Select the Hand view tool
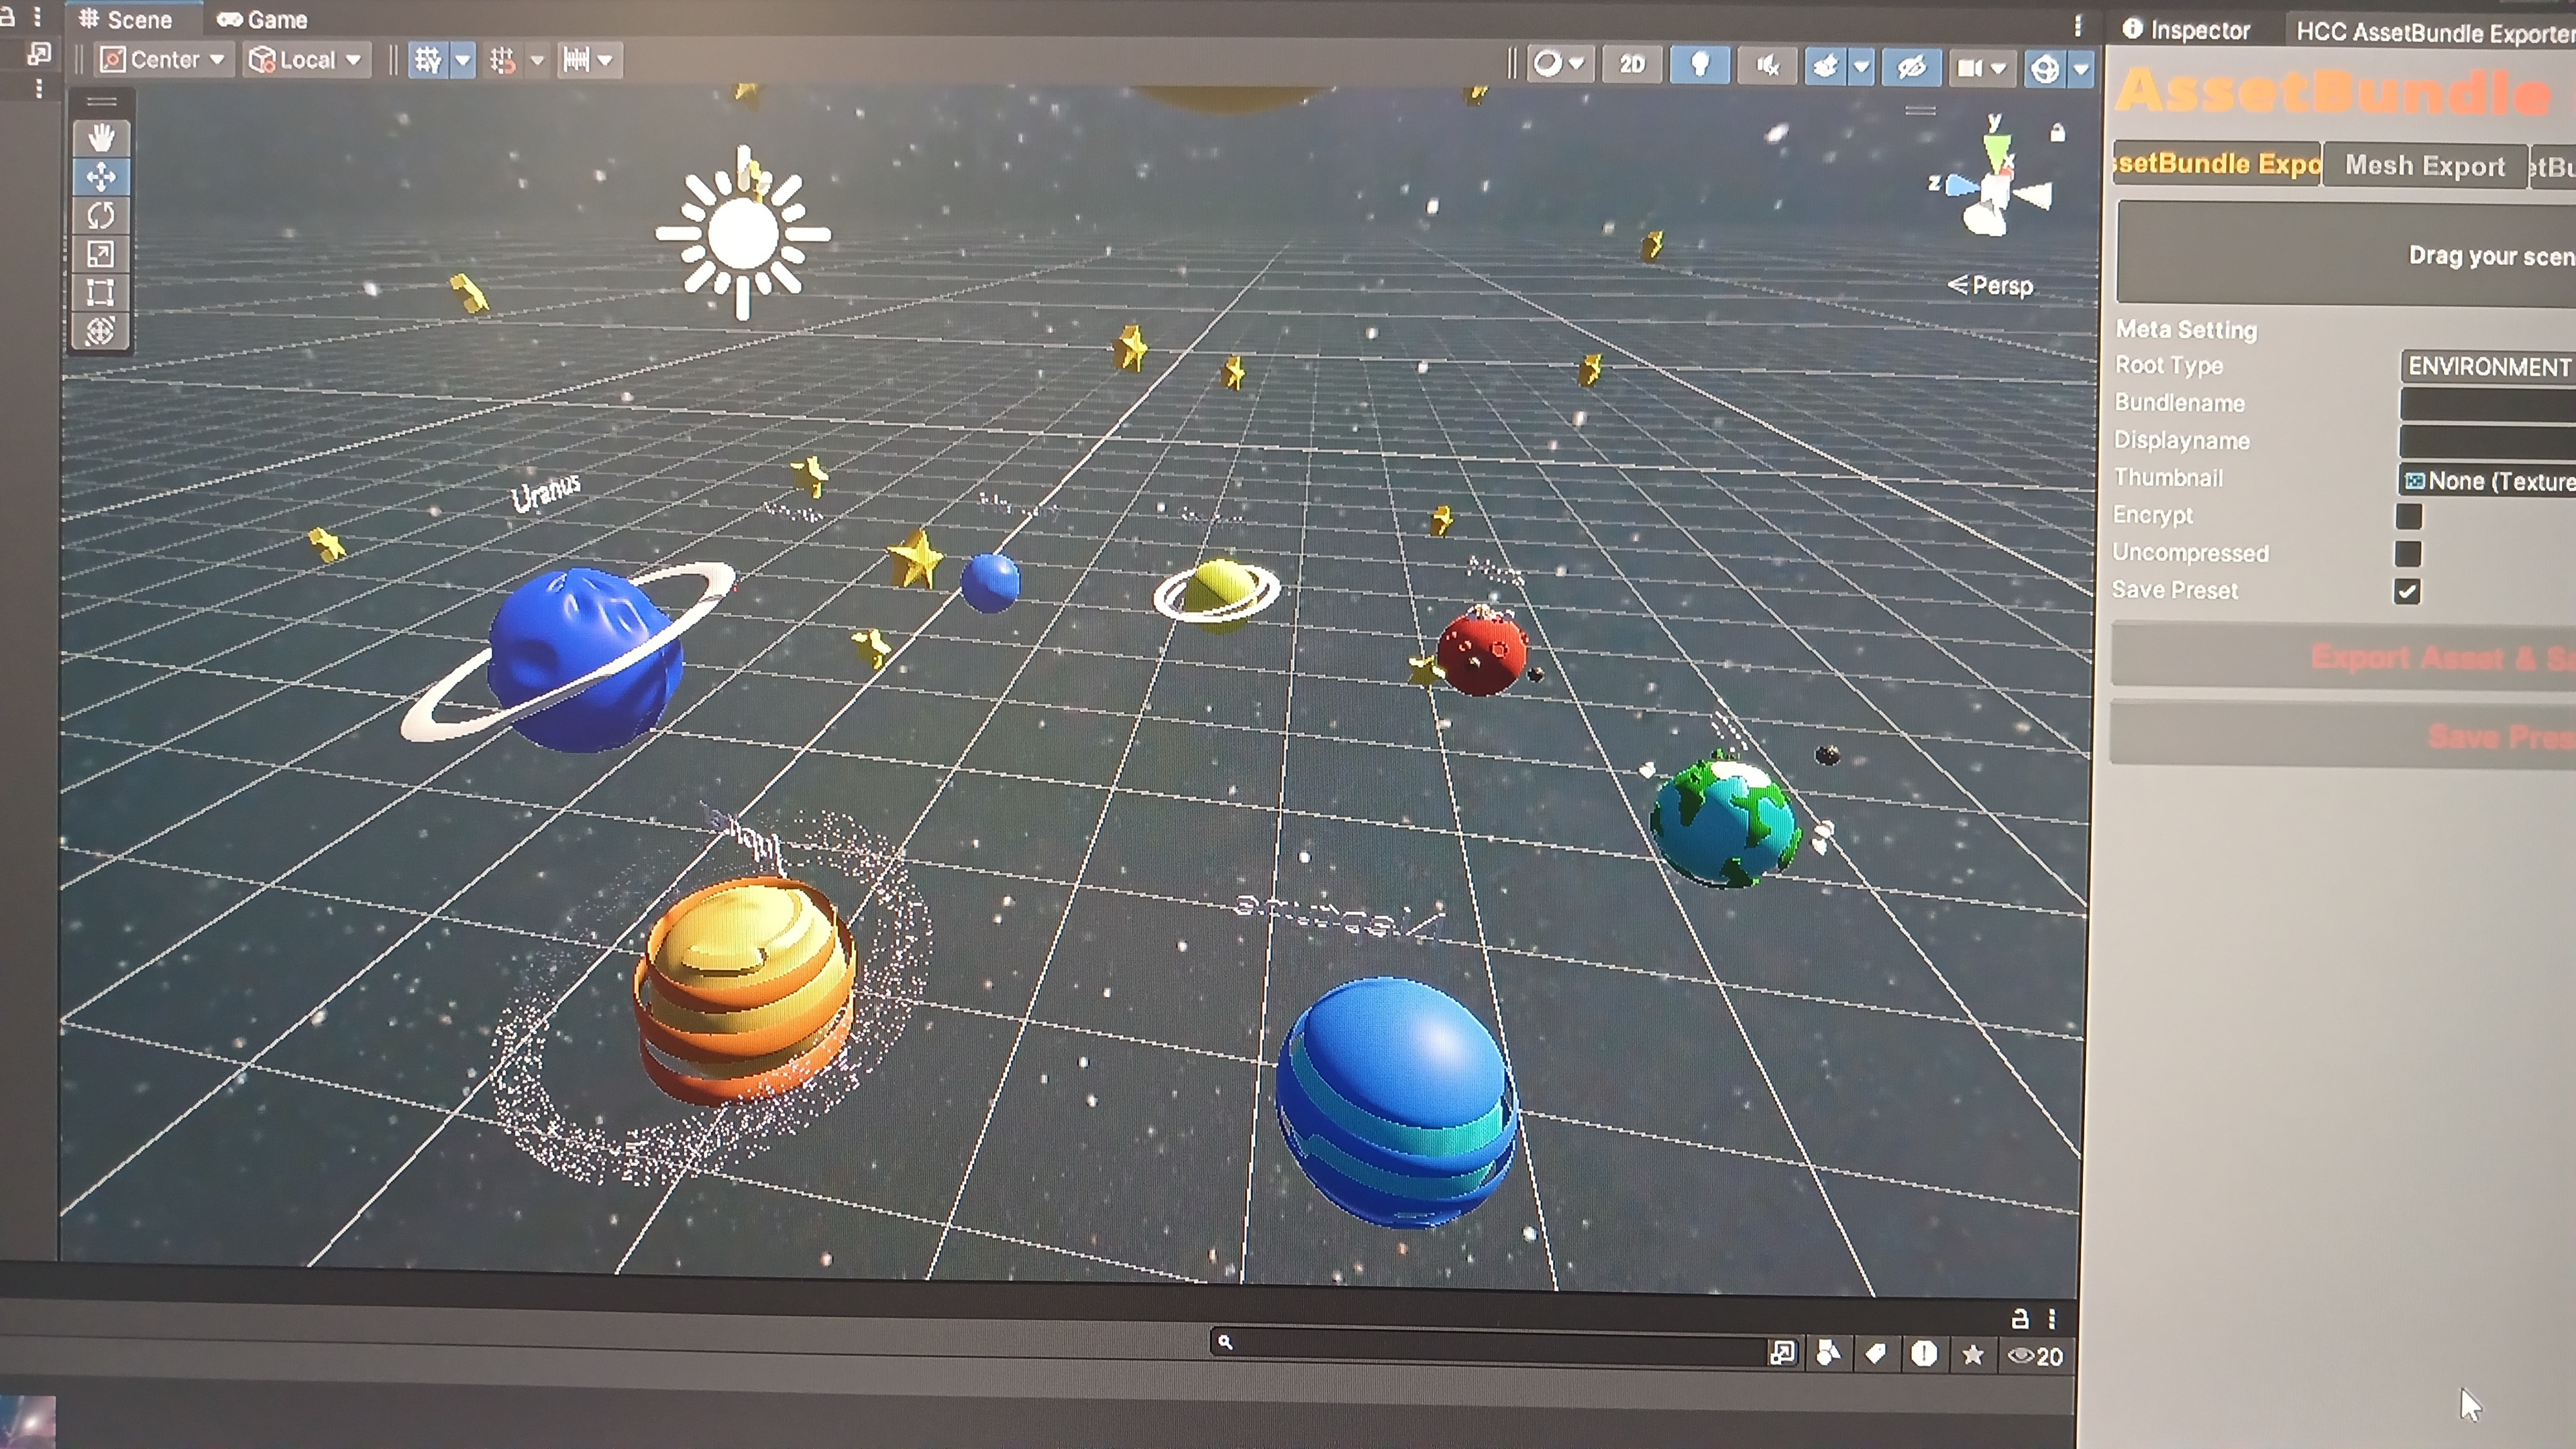Image resolution: width=2576 pixels, height=1449 pixels. pyautogui.click(x=101, y=137)
